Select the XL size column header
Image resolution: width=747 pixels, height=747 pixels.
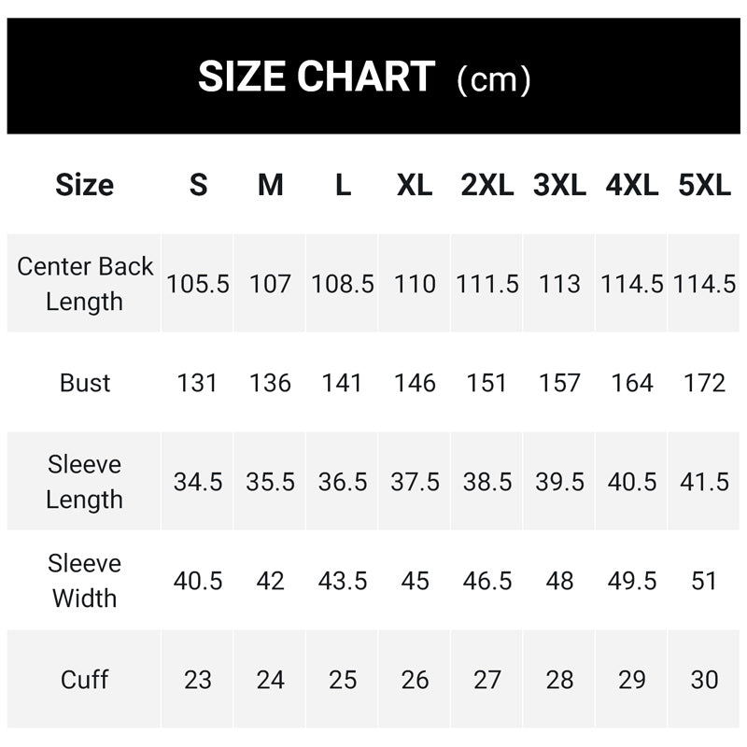(x=415, y=185)
